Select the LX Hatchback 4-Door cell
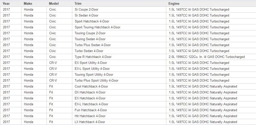The height and width of the screenshot is (125, 256). (x=119, y=122)
